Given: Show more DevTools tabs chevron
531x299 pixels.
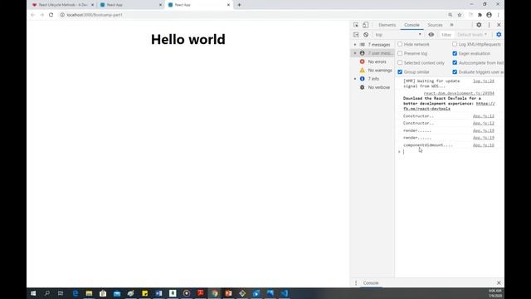Looking at the screenshot, I should click(451, 25).
